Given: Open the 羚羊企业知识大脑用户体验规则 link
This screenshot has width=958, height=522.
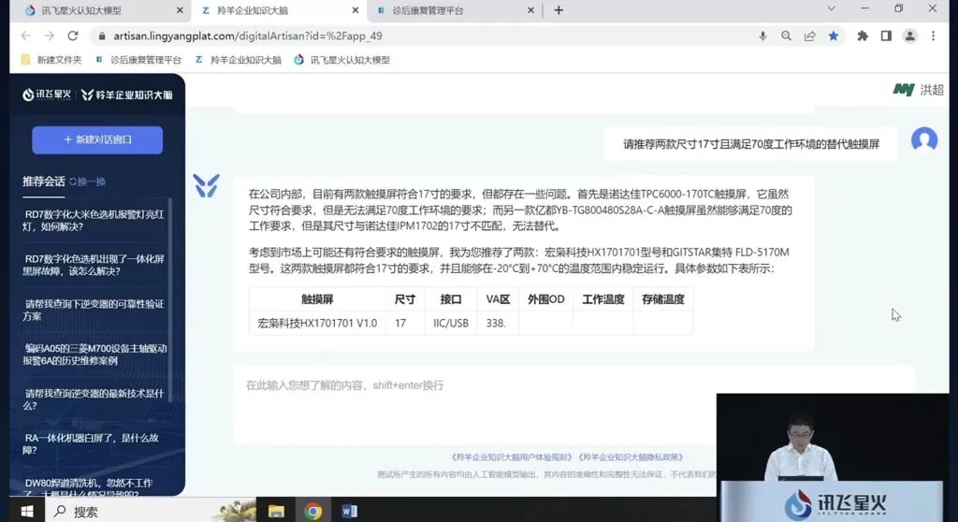Looking at the screenshot, I should (x=512, y=457).
